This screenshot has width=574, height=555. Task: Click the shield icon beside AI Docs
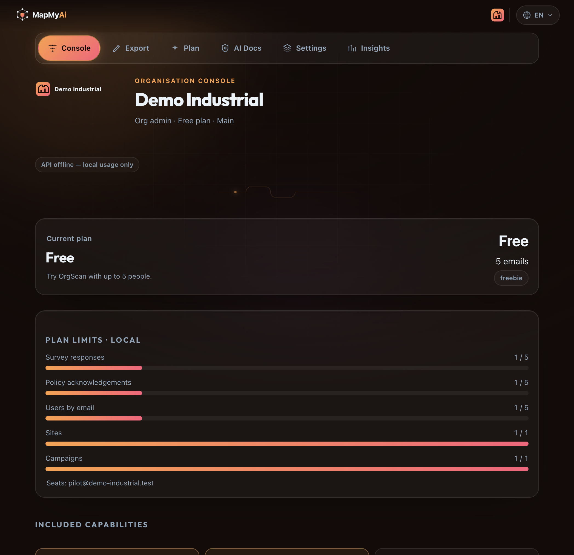click(x=225, y=48)
